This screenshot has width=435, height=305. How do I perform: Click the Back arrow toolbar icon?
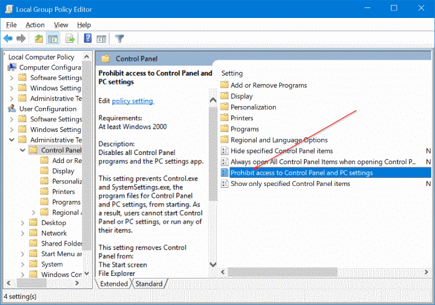click(x=8, y=38)
